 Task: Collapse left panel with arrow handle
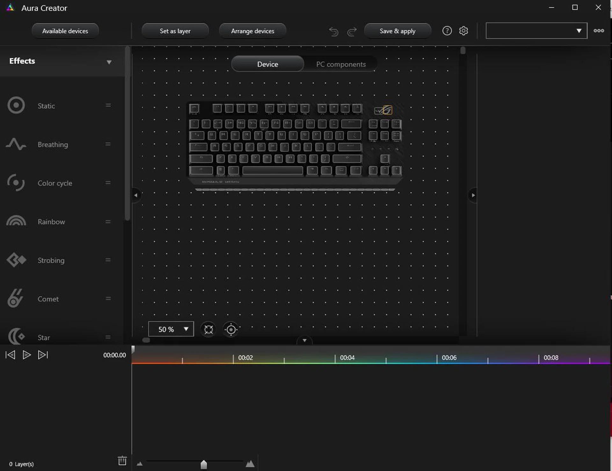[x=136, y=195]
